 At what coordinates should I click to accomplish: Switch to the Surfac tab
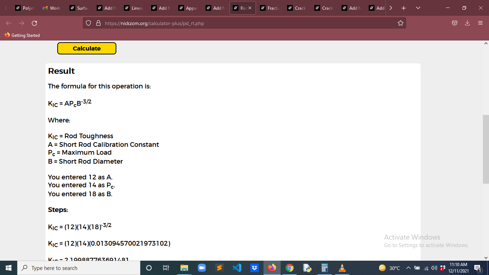(x=79, y=8)
